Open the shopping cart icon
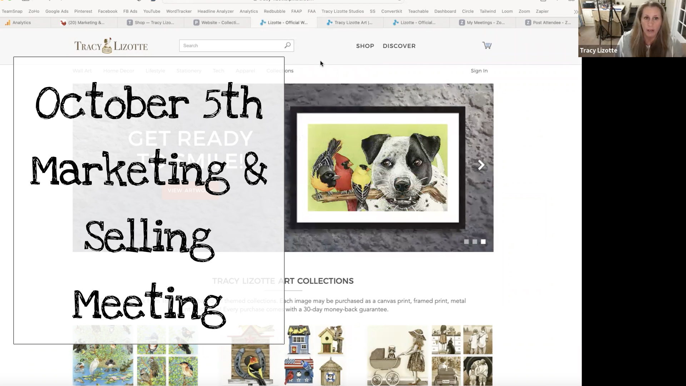Viewport: 686px width, 386px height. [487, 45]
